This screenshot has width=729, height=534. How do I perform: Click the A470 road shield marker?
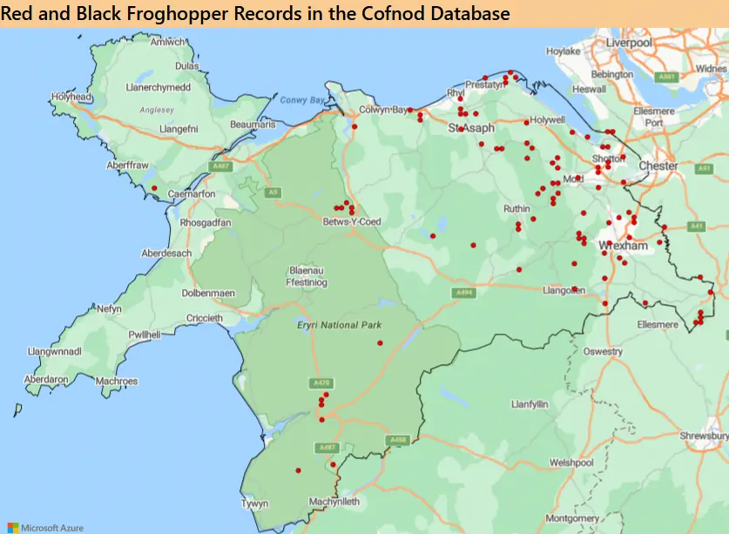tap(320, 383)
